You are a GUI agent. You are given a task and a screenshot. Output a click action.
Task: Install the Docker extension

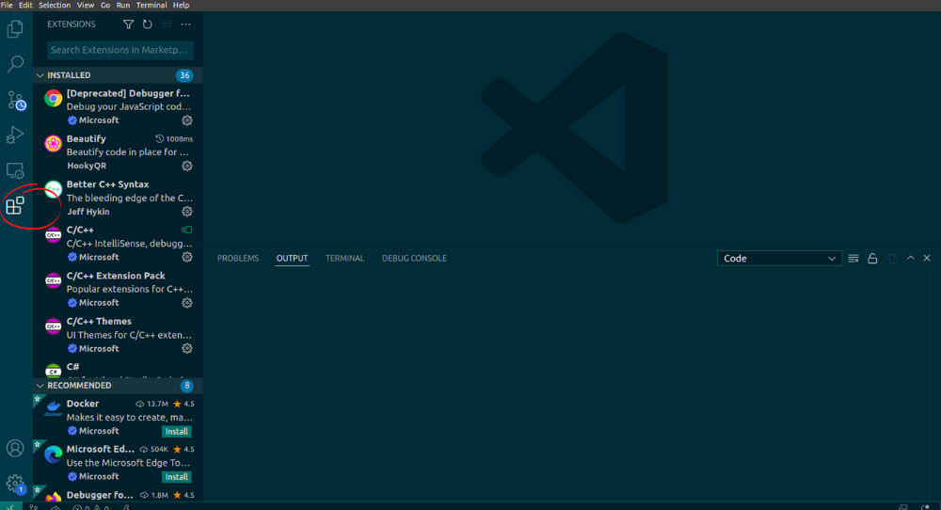point(177,431)
